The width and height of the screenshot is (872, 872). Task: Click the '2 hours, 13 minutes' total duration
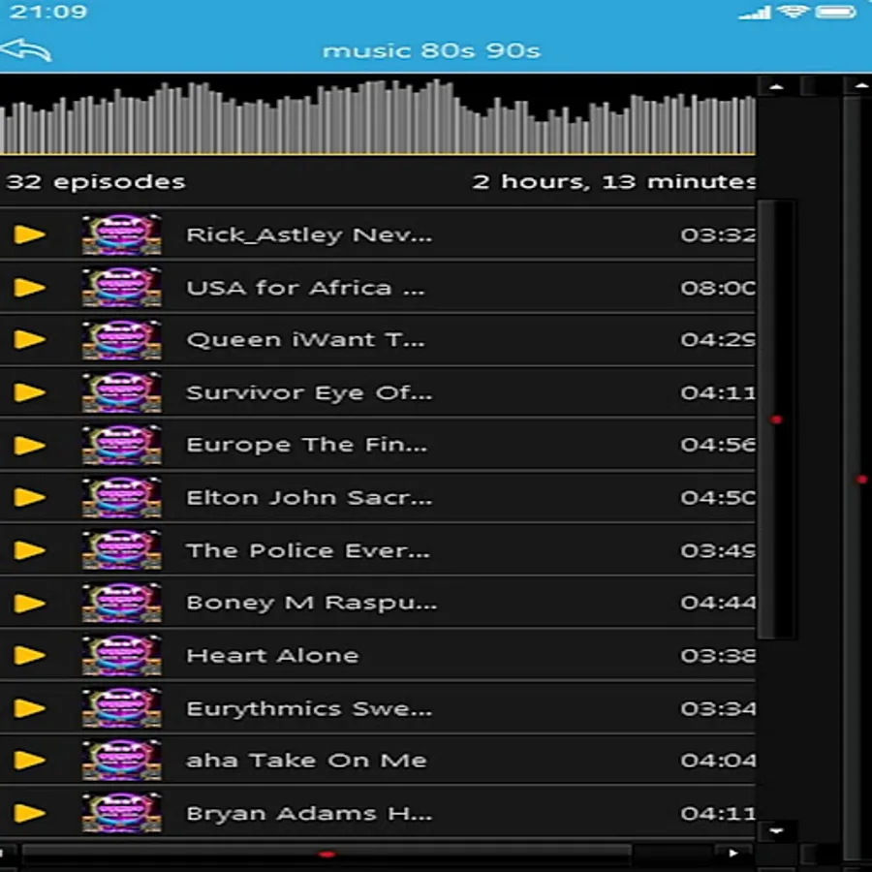coord(613,182)
